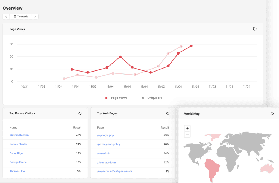This screenshot has height=183, width=279.
Task: Go to next week arrow
Action: click(x=35, y=17)
